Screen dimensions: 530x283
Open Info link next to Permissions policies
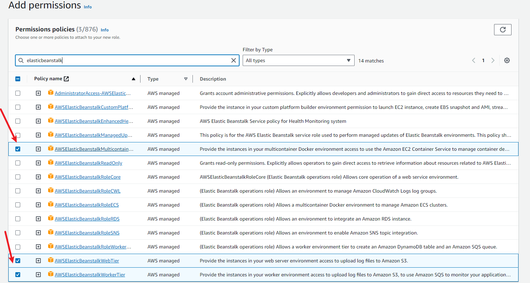[105, 30]
